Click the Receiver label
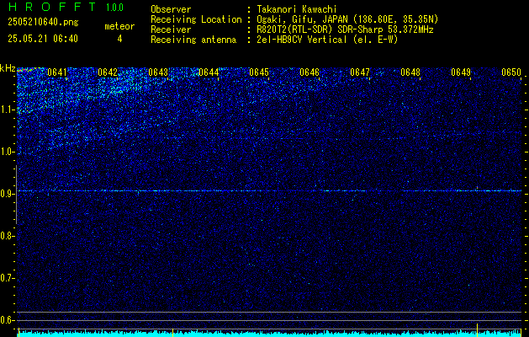The height and width of the screenshot is (337, 529). pyautogui.click(x=171, y=29)
